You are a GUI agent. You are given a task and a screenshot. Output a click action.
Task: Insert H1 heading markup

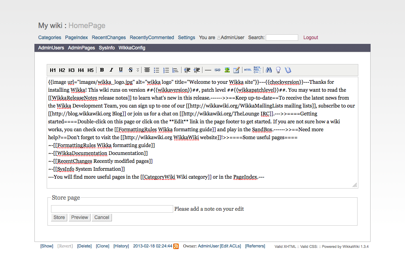53,70
